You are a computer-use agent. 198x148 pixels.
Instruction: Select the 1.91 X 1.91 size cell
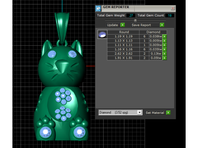coord(123,58)
